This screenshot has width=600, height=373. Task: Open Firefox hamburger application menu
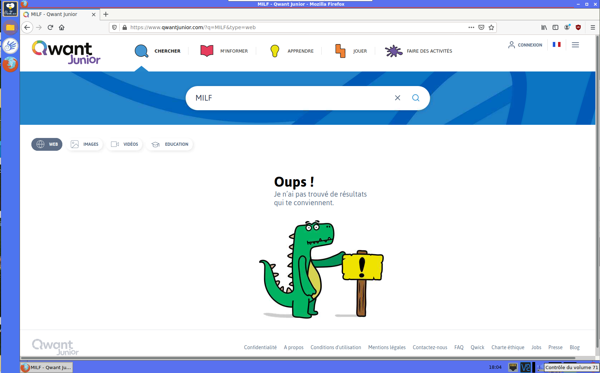point(593,27)
